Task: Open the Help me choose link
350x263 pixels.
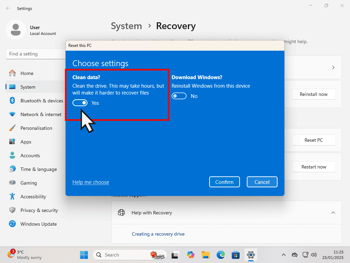Action: [91, 182]
